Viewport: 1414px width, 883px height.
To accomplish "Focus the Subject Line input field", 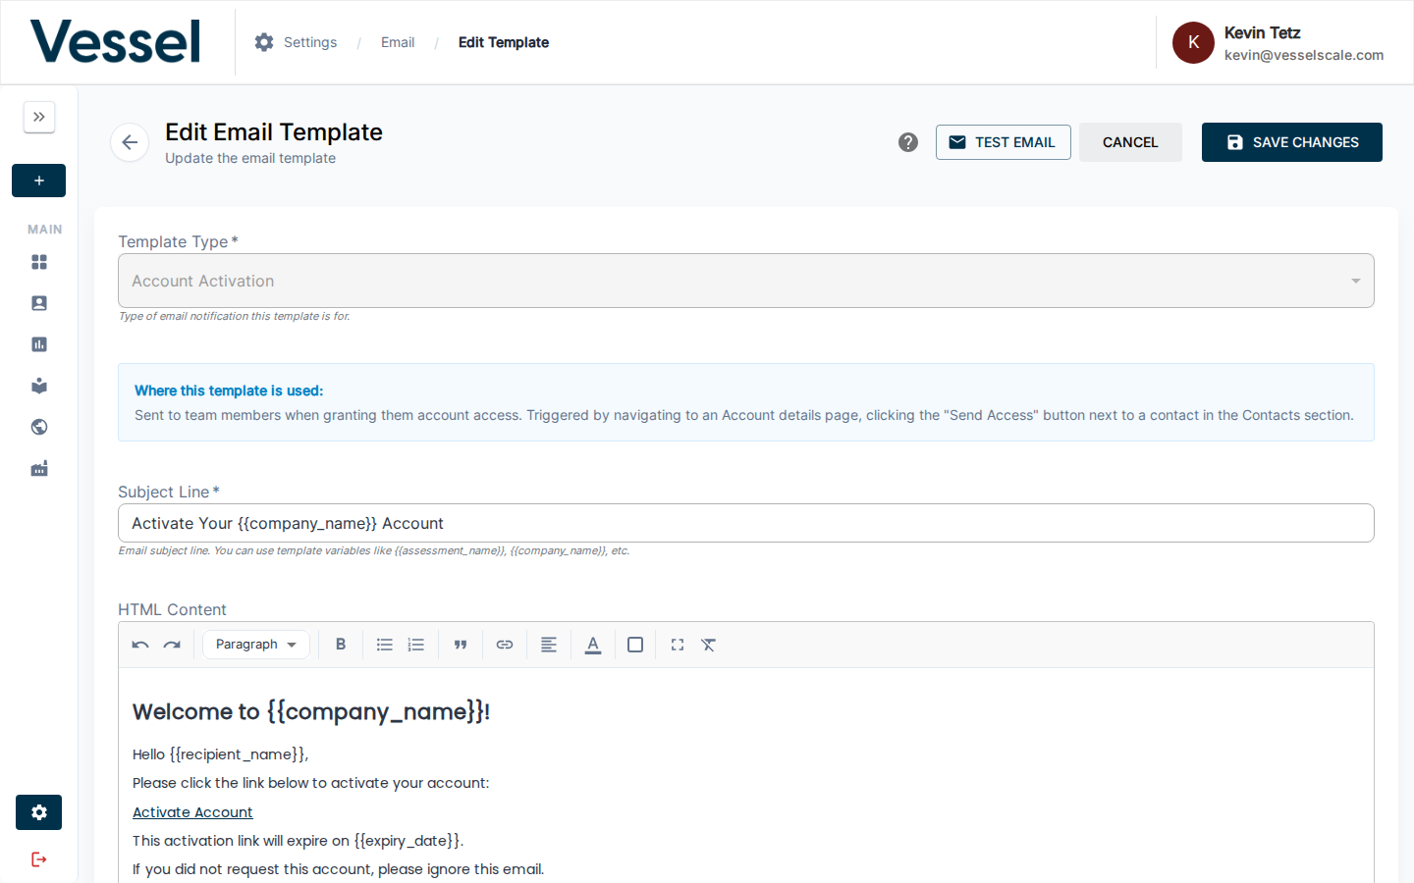I will 746,523.
